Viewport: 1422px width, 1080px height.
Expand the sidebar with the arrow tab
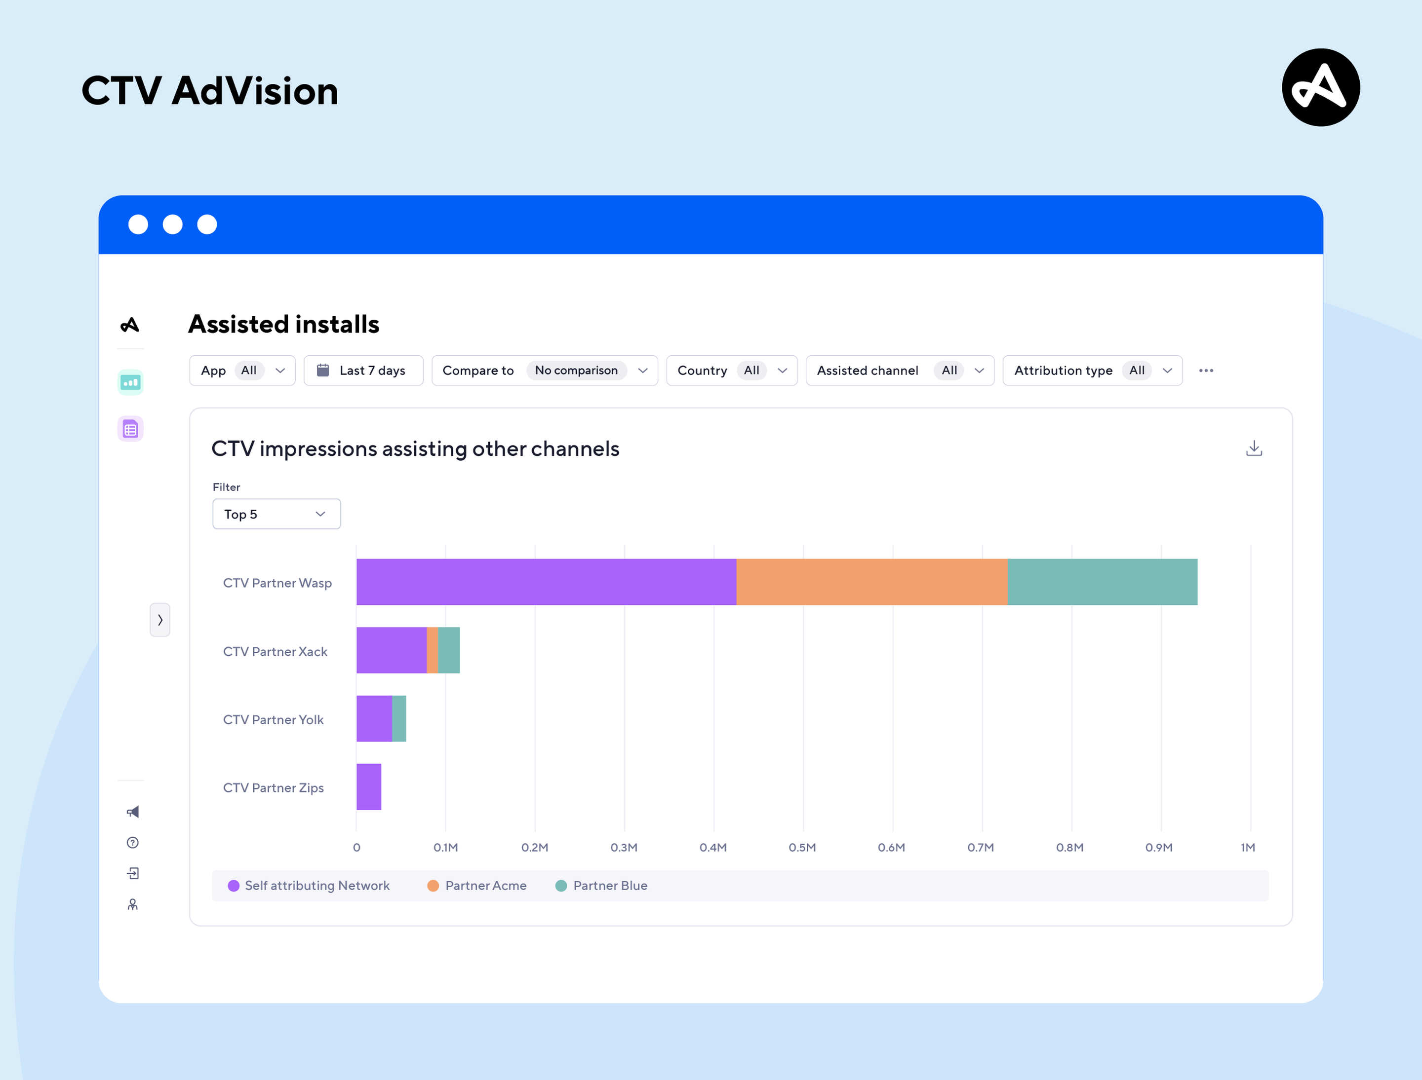coord(160,620)
